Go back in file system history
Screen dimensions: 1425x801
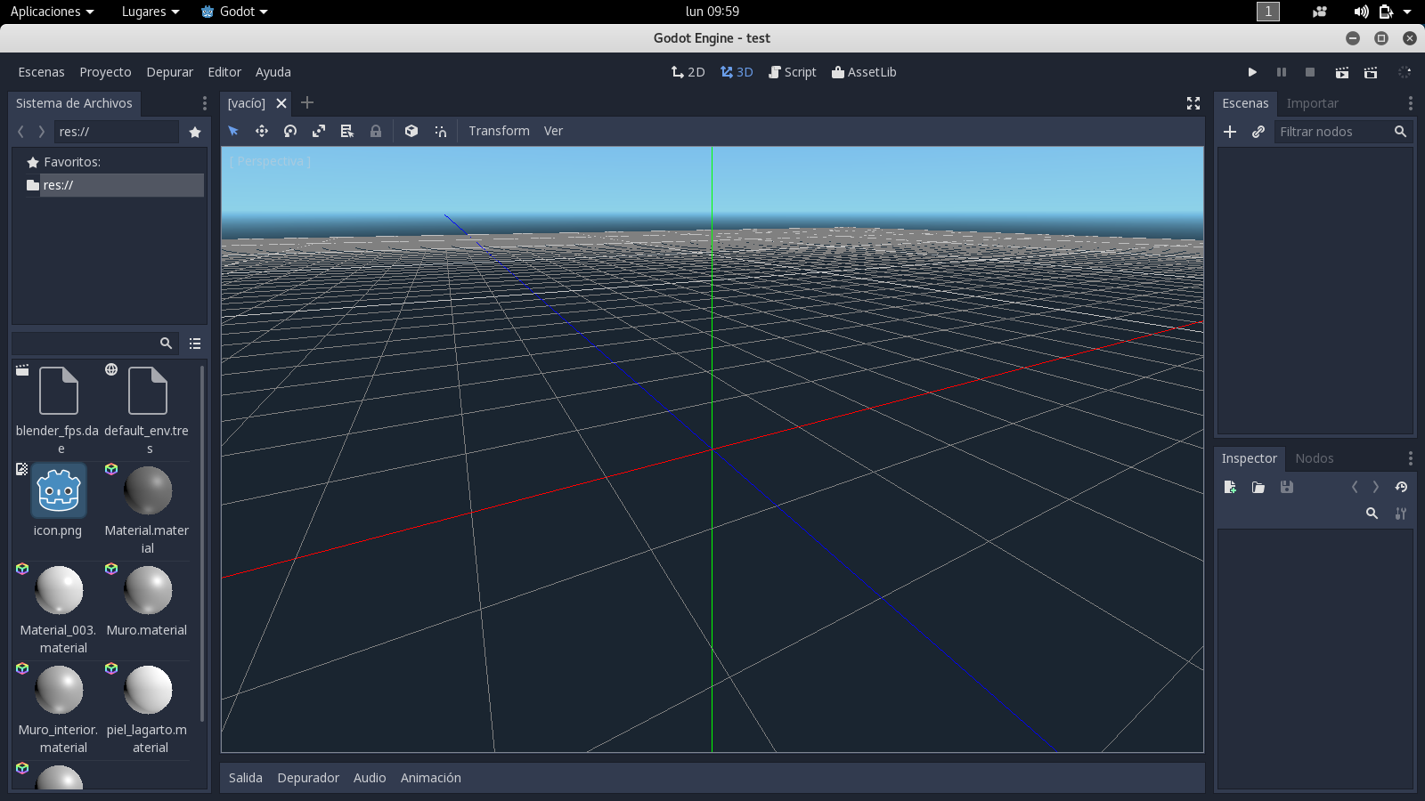20,132
